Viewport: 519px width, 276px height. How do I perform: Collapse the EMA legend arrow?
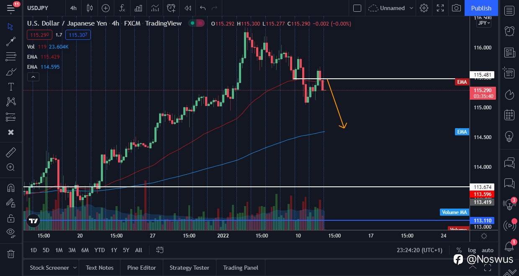(33, 77)
